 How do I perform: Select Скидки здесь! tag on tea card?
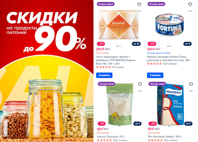coord(106,4)
